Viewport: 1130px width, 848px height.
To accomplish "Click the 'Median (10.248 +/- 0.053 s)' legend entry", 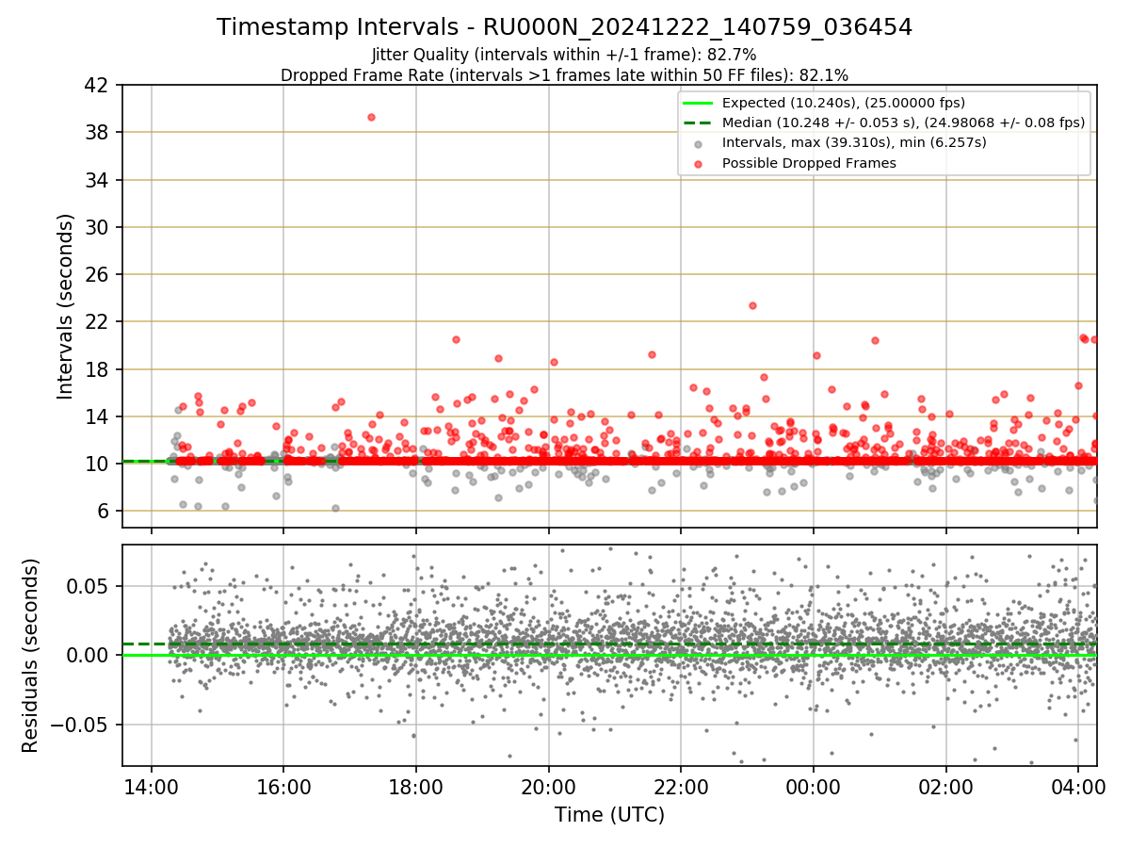I will pos(904,122).
